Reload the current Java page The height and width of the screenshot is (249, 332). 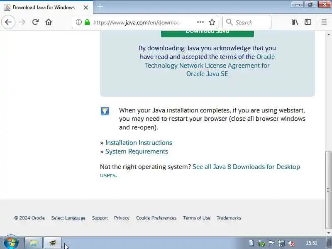click(35, 22)
